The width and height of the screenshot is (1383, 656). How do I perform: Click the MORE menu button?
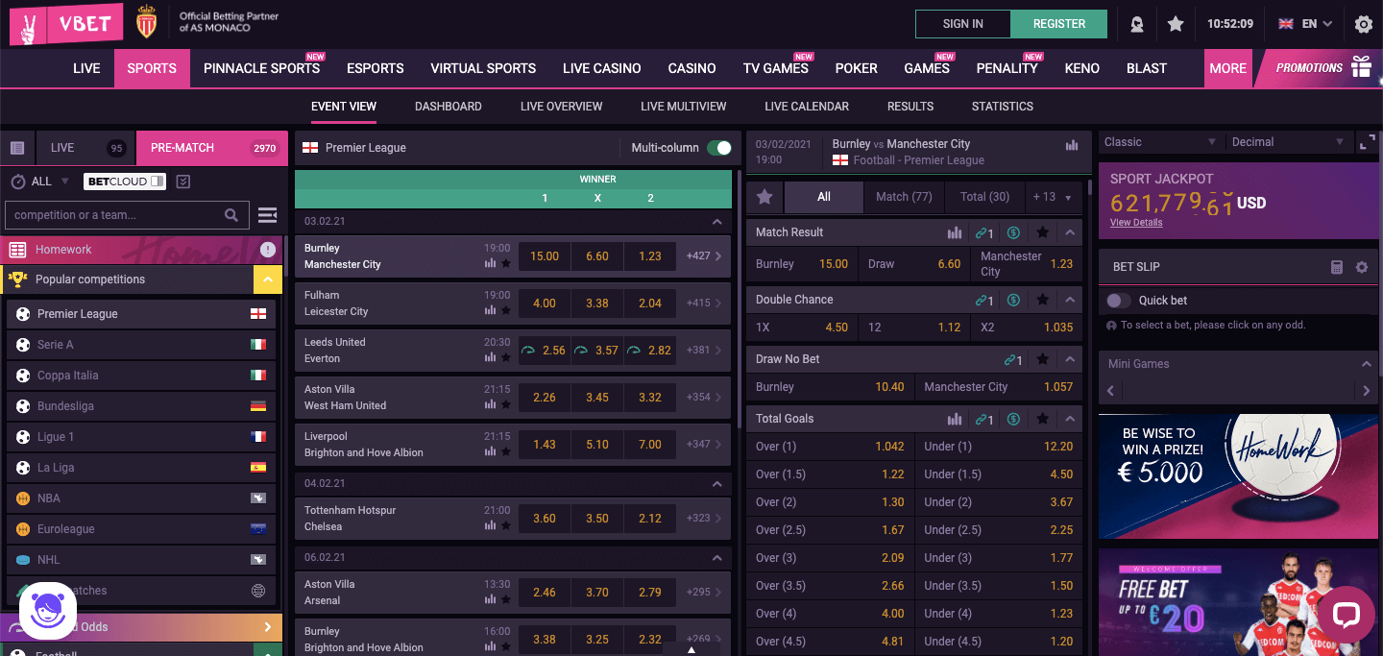[1228, 68]
